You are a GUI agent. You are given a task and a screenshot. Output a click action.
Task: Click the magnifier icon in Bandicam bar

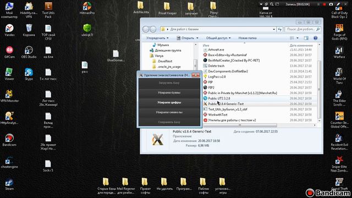(x=272, y=4)
